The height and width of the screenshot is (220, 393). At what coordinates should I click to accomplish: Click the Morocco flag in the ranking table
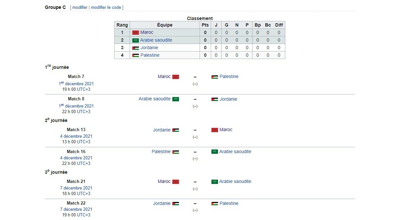tap(135, 32)
